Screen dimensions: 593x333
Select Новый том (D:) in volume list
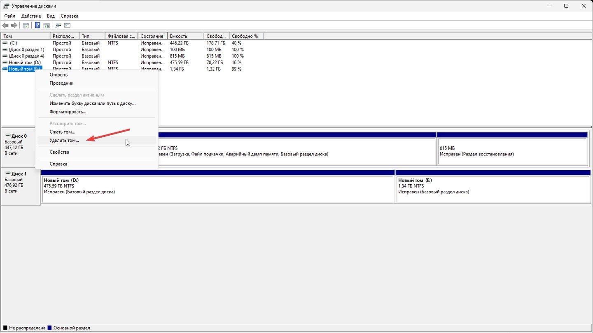25,62
